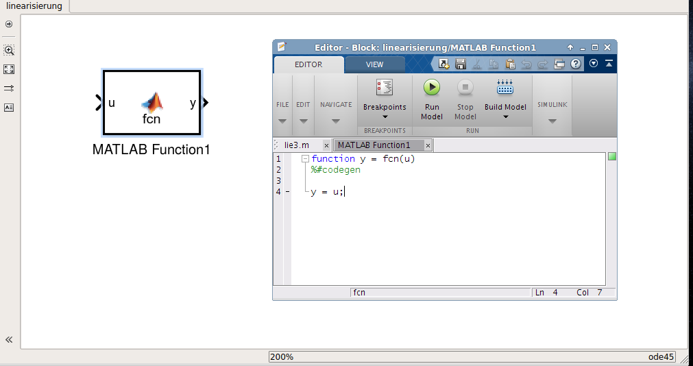Open Help with the question mark icon

(575, 64)
